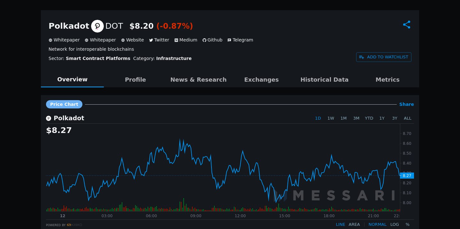The height and width of the screenshot is (229, 460).
Task: Select 3M chart range
Action: (356, 118)
